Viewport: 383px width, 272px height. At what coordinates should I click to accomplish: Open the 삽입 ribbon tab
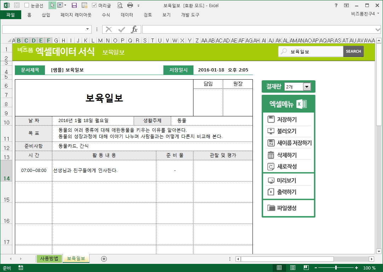[46, 15]
